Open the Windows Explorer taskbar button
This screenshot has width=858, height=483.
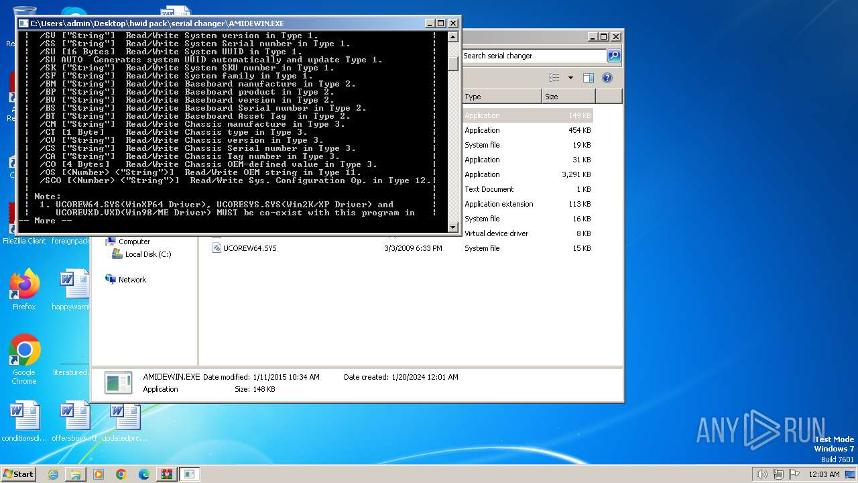[x=76, y=474]
